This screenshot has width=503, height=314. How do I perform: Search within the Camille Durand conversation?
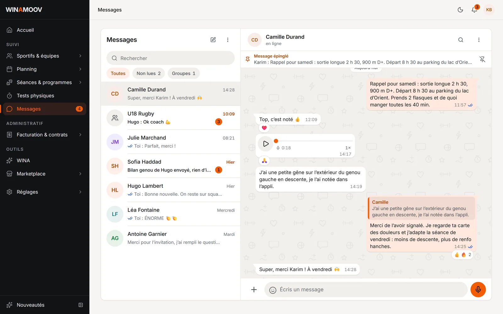[461, 40]
